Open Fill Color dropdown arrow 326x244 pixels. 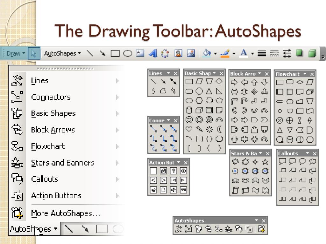[216, 53]
